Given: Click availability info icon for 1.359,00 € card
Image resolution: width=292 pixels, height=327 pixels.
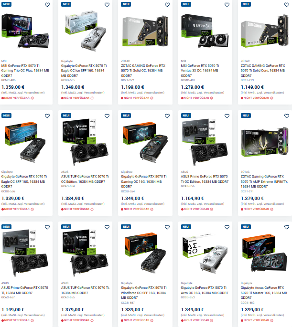Looking at the screenshot, I should [x=32, y=98].
